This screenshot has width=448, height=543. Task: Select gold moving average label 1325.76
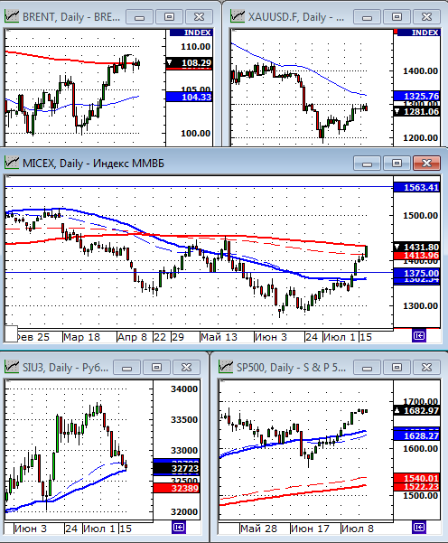pos(417,96)
